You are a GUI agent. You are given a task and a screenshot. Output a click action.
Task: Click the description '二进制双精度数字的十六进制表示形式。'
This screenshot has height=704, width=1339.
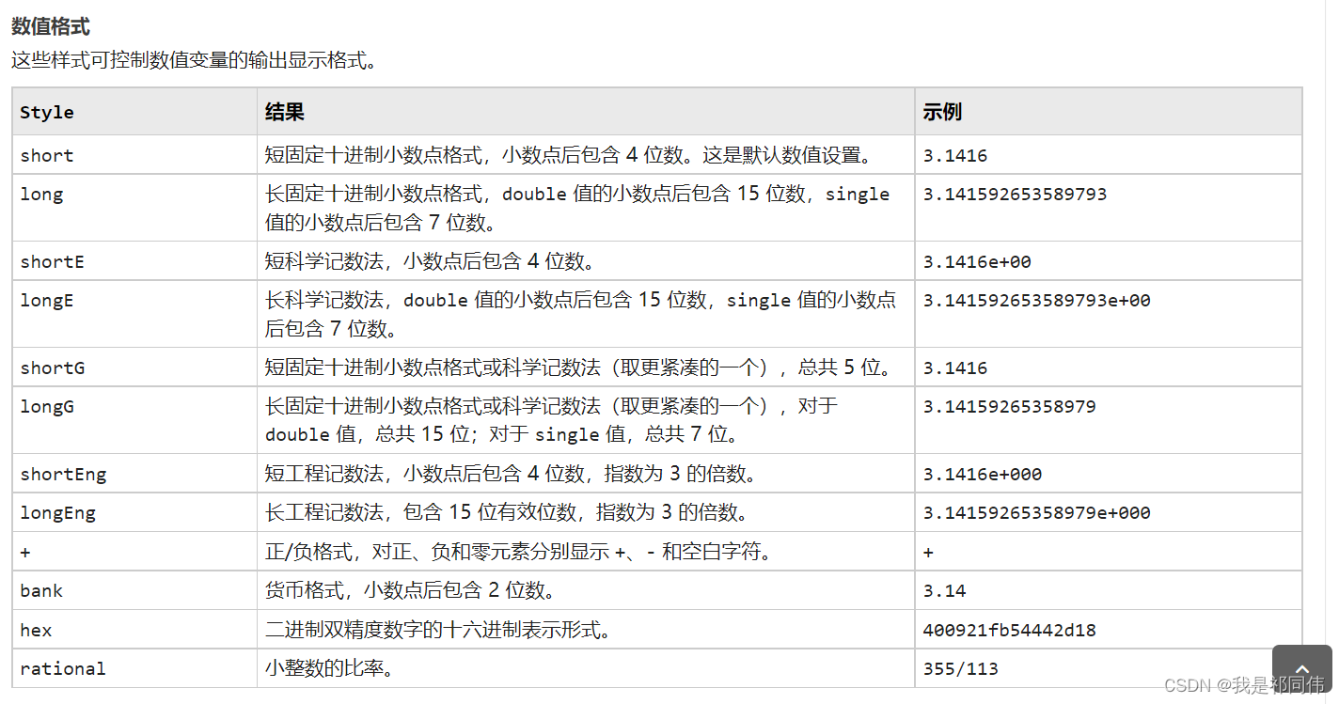point(439,630)
